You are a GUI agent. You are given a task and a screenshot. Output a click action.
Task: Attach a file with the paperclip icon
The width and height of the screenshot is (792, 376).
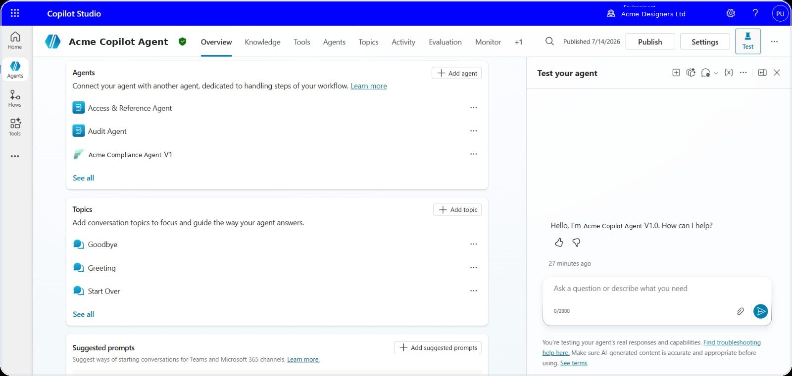pyautogui.click(x=740, y=311)
